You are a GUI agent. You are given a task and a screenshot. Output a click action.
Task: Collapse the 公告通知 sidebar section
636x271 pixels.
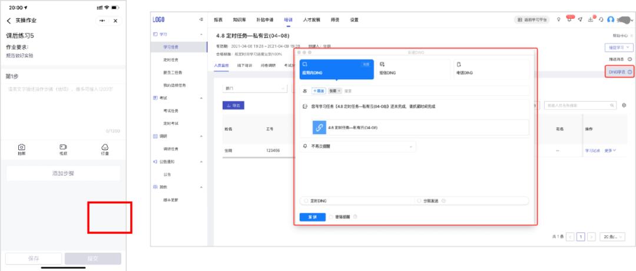[201, 162]
